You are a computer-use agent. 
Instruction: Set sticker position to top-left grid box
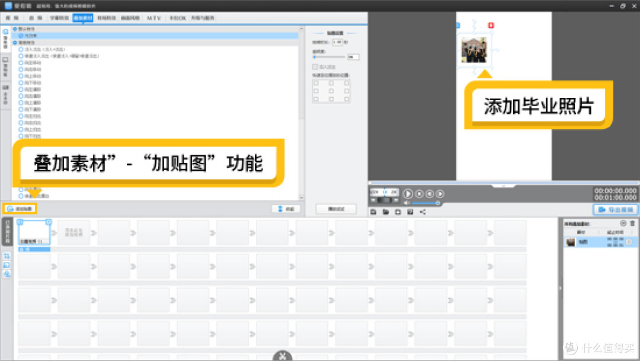[316, 83]
